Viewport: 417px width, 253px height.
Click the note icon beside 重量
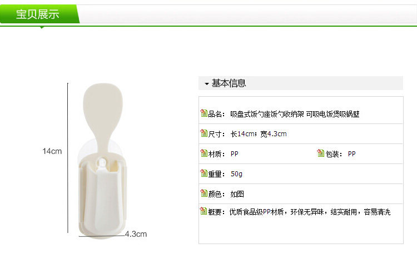(x=203, y=173)
